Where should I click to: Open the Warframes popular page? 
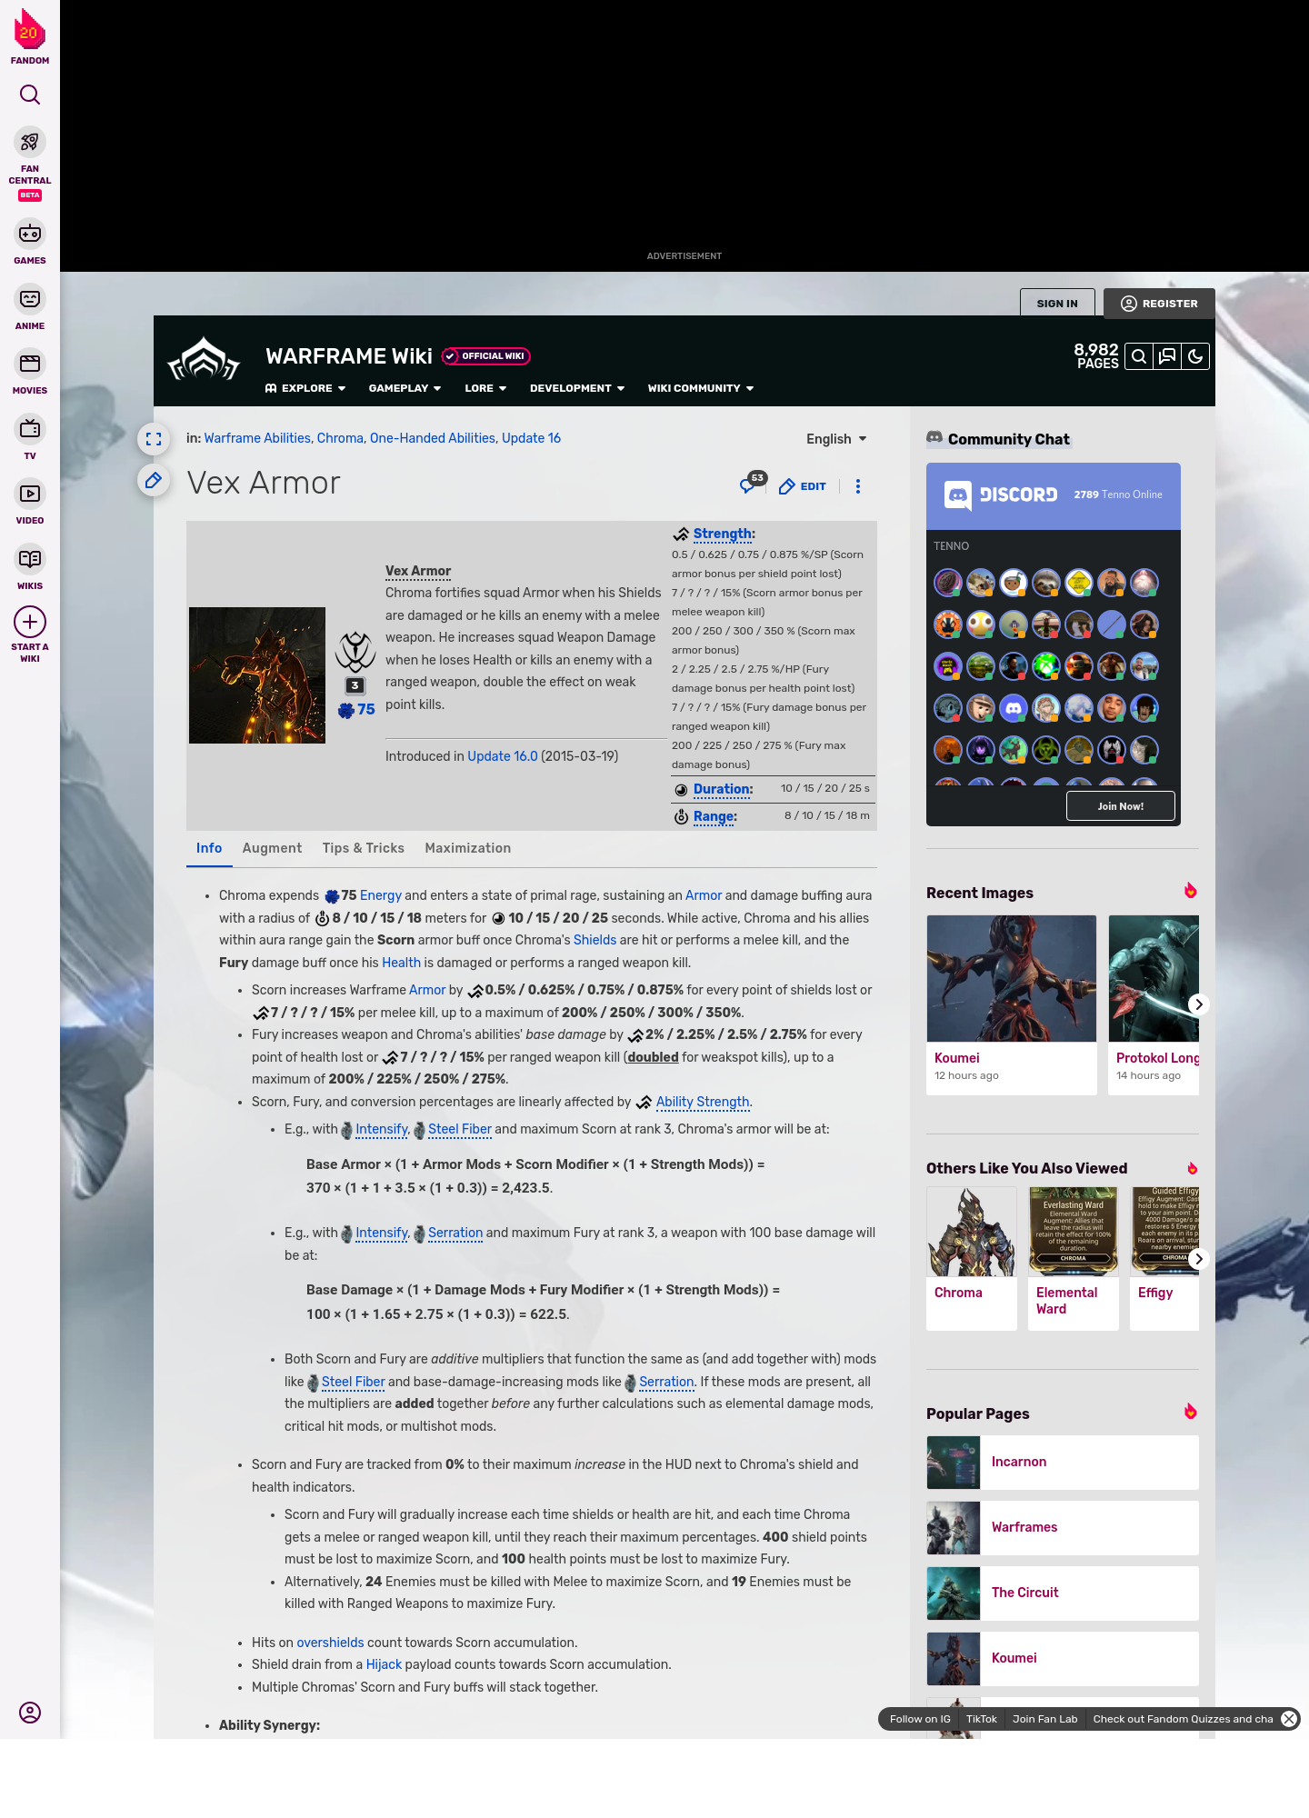click(x=1063, y=1528)
